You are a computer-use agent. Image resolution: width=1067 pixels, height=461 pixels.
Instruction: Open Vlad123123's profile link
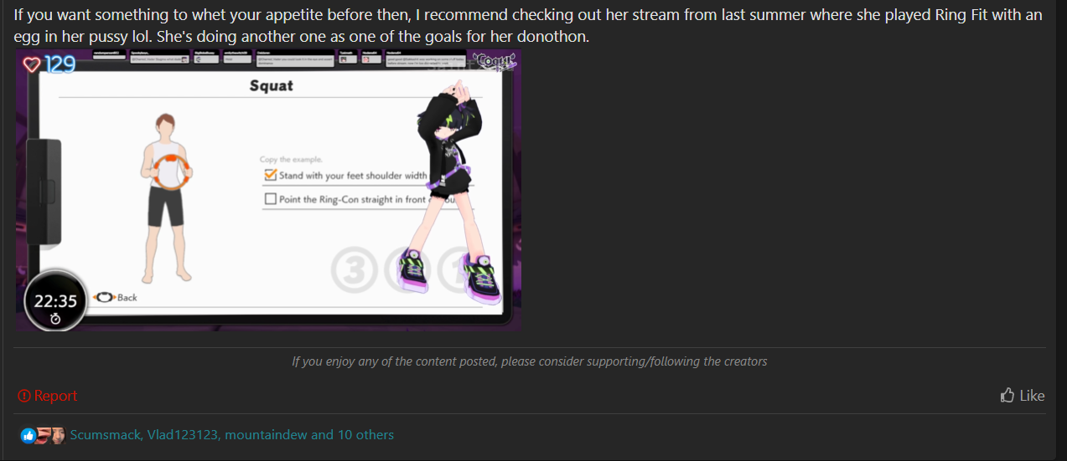point(184,435)
